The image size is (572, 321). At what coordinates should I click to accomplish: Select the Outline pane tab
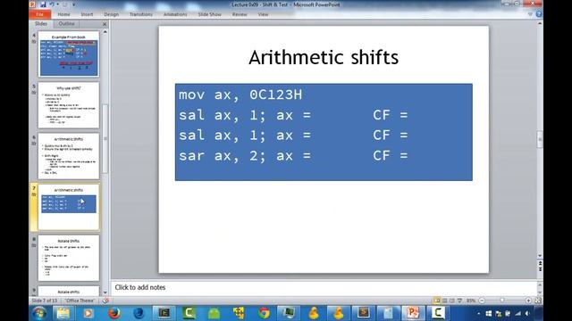66,24
